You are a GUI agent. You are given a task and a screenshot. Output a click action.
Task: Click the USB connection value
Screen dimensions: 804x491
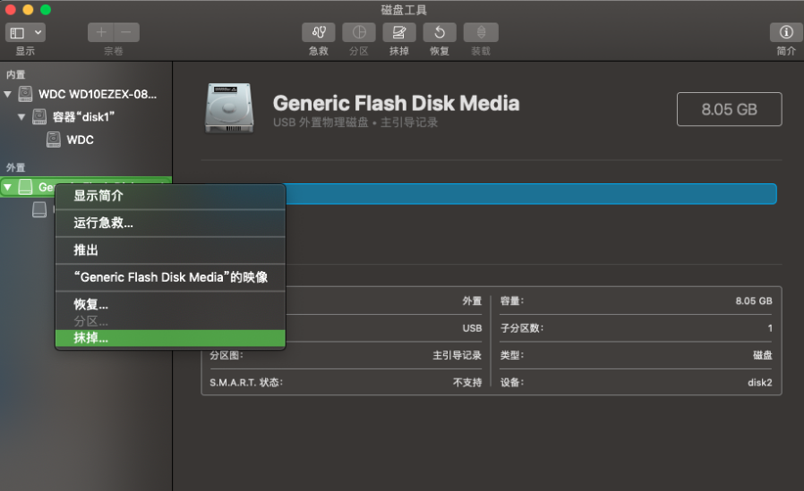click(x=472, y=328)
